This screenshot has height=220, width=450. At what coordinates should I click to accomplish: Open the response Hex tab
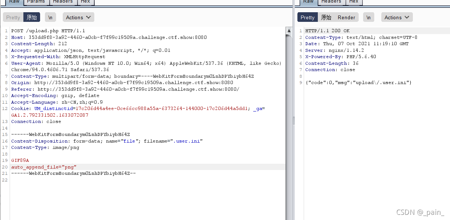(354, 2)
